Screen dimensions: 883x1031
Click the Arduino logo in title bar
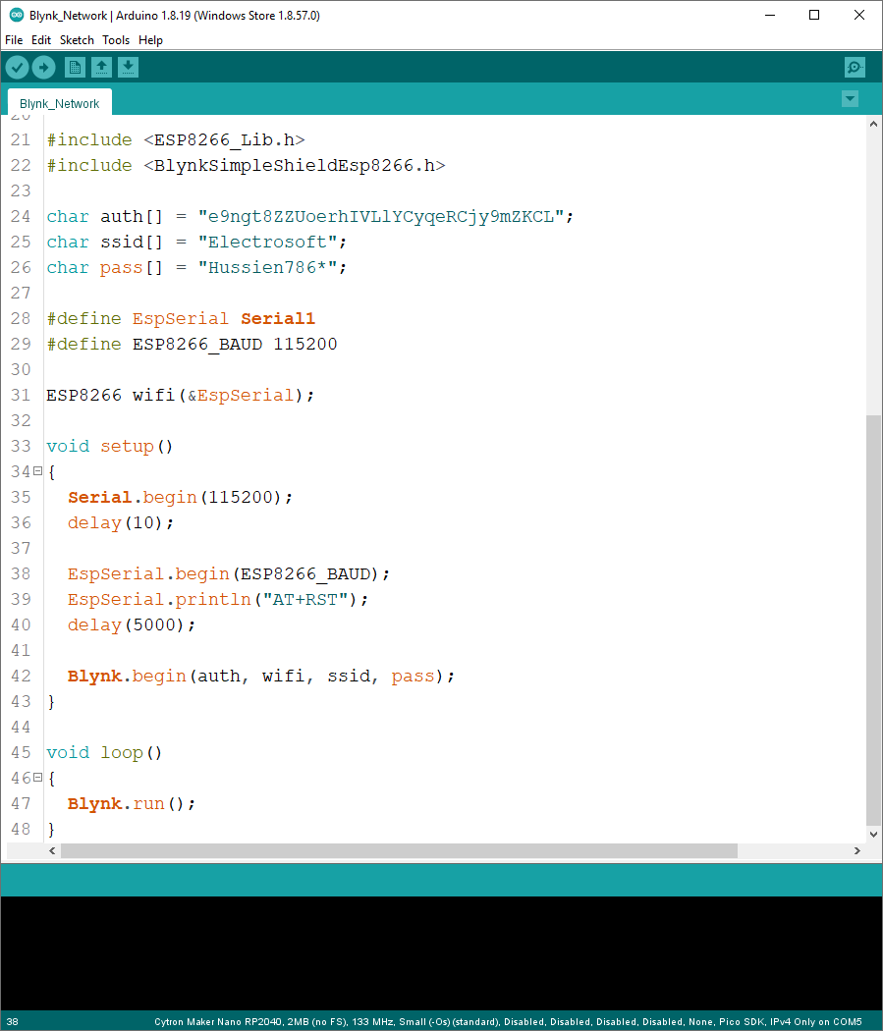click(16, 15)
